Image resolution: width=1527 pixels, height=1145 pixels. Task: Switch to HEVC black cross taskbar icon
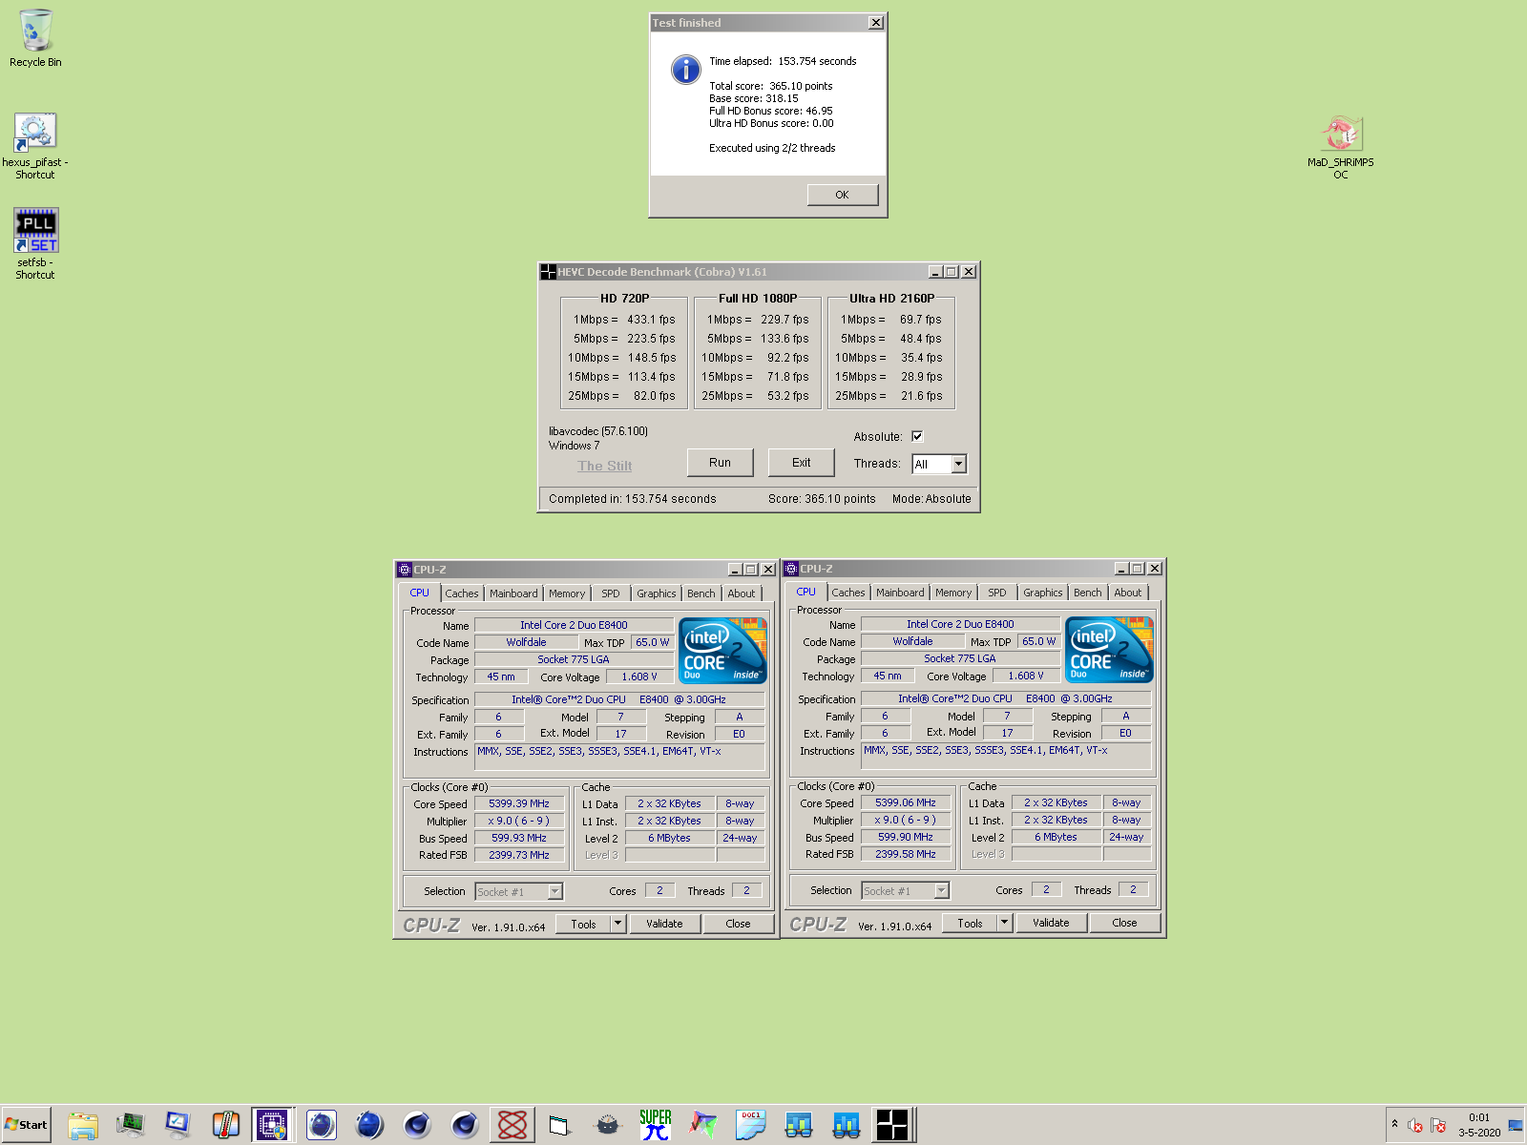click(894, 1125)
